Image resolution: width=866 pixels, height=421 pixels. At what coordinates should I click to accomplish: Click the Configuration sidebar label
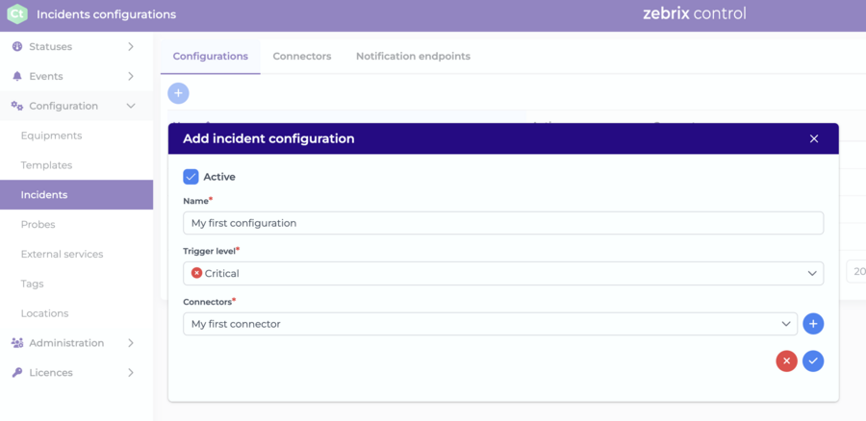(64, 106)
